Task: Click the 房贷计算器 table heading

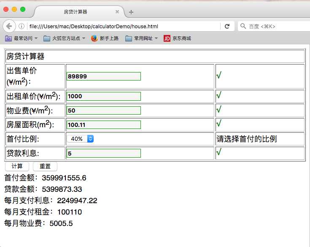Action: (x=25, y=56)
